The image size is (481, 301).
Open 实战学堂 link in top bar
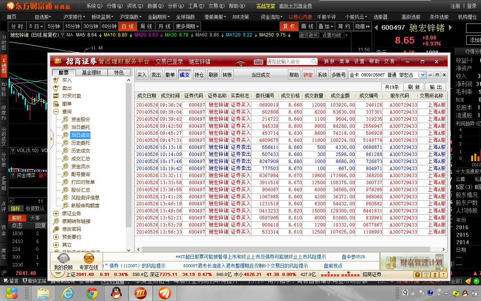pyautogui.click(x=266, y=6)
